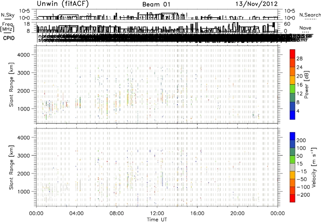Pick the bright blue bottom segment of the Power colorbar

pyautogui.click(x=293, y=115)
